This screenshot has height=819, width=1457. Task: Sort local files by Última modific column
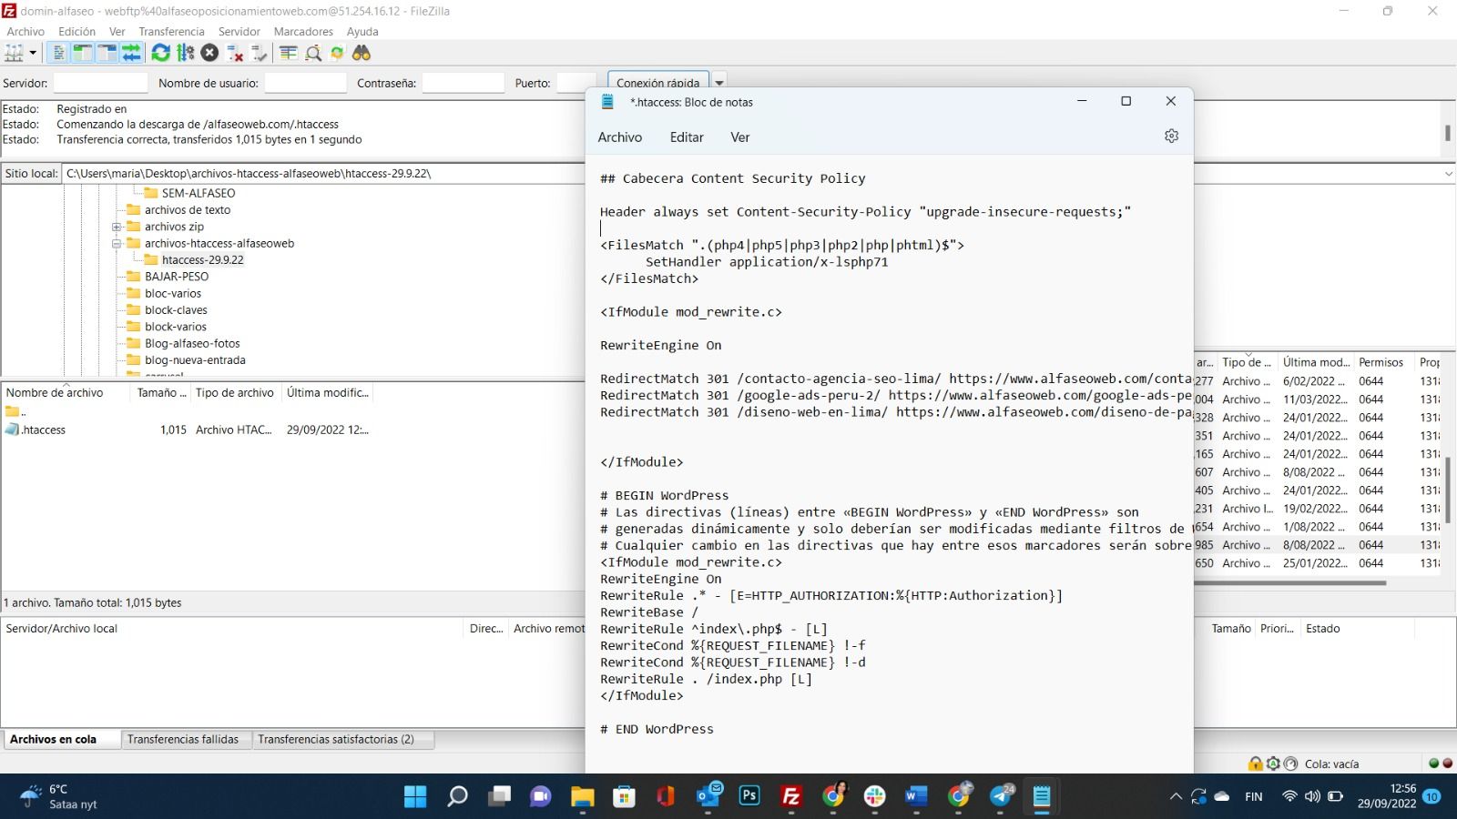[328, 392]
